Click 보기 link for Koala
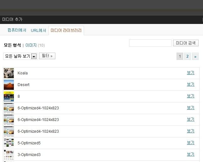Viewport: 203px width, 162px height. pos(191,73)
